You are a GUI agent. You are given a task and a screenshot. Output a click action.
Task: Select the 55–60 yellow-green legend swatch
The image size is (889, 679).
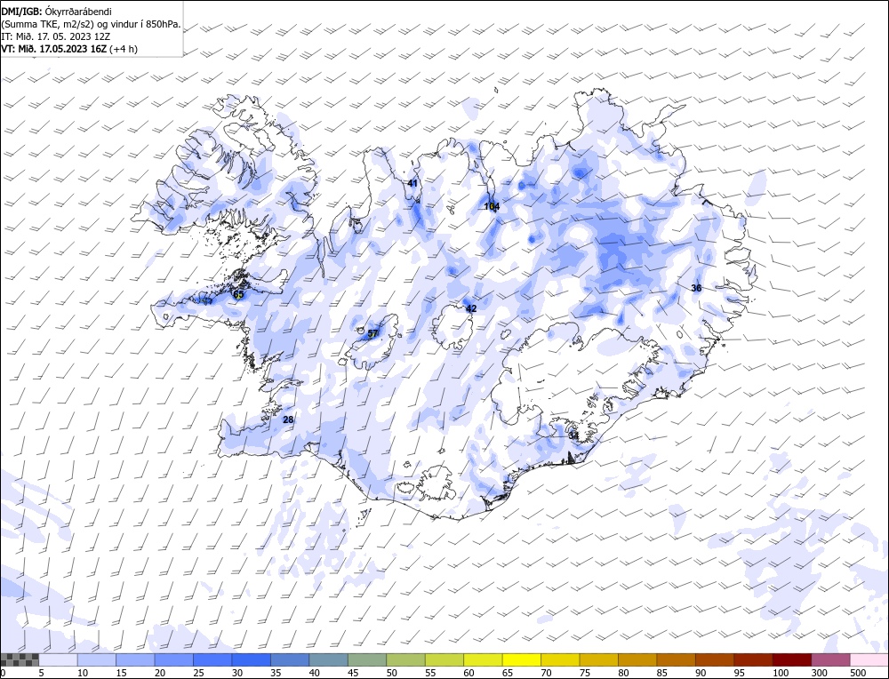pyautogui.click(x=444, y=659)
